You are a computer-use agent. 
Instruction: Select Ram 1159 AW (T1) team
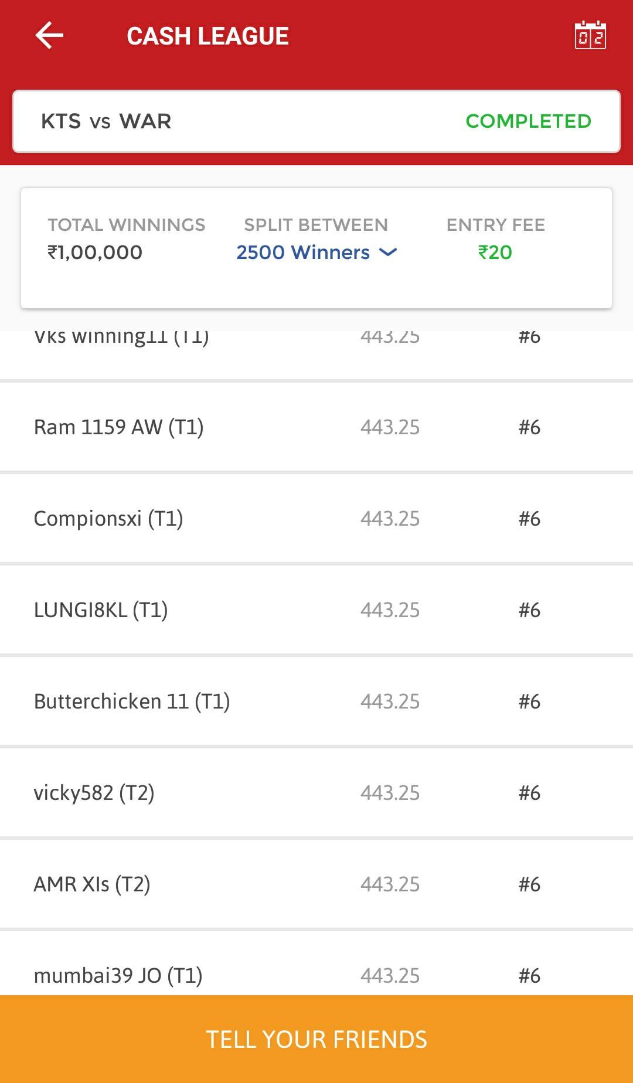click(x=316, y=427)
